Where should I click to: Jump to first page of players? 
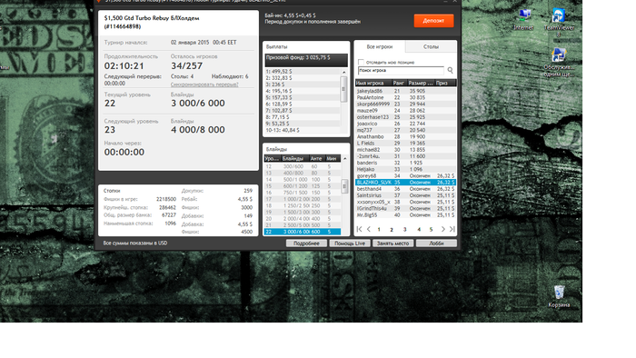coord(360,230)
